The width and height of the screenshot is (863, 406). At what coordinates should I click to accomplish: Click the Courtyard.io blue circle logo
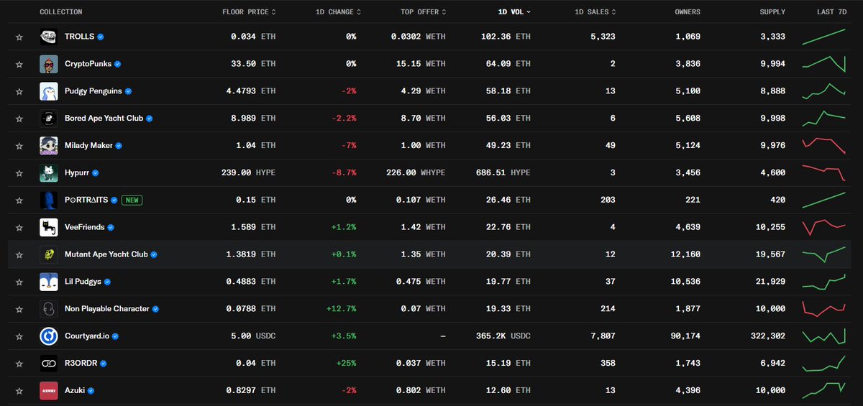click(49, 336)
